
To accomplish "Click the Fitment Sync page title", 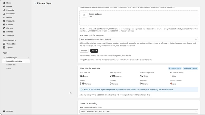I will coord(44,3).
